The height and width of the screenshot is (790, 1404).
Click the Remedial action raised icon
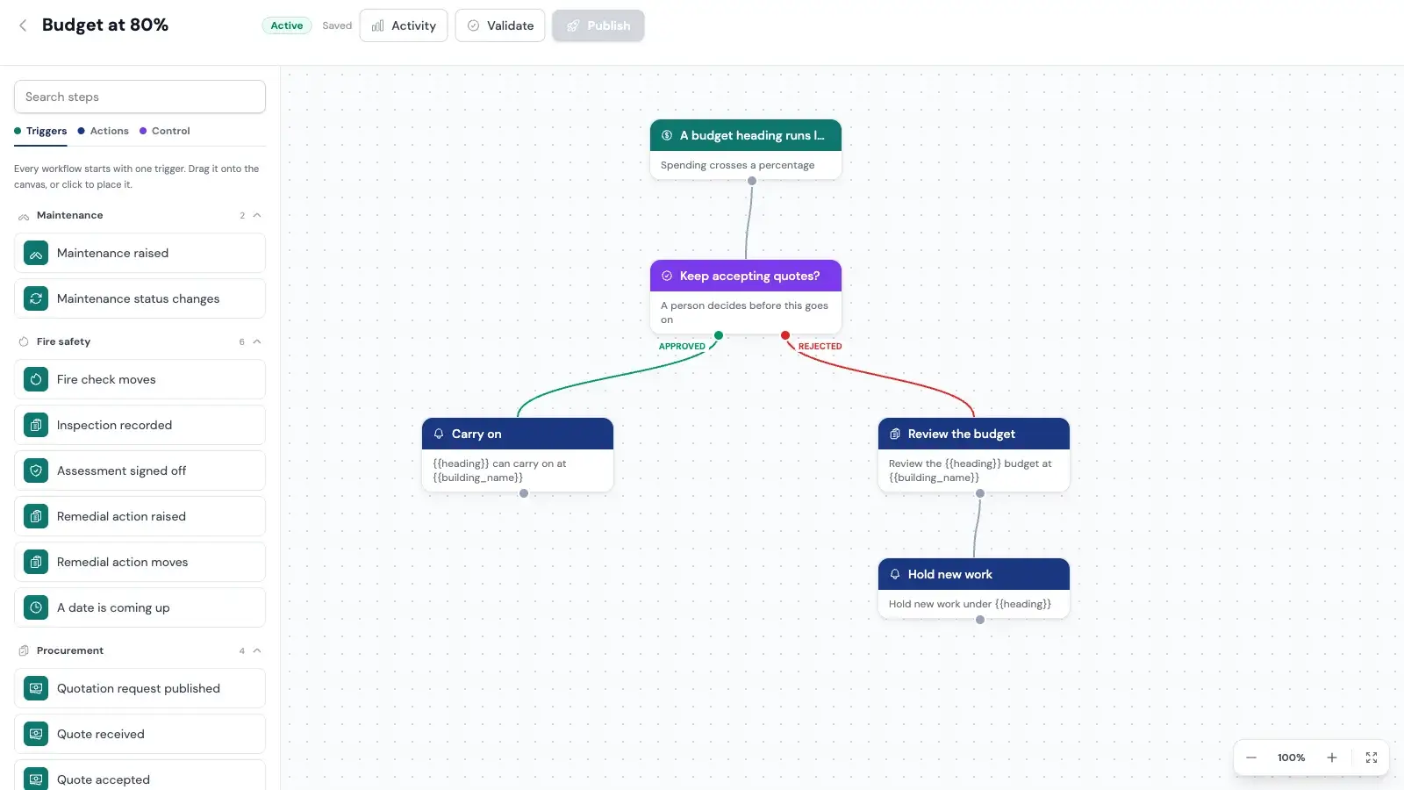36,516
